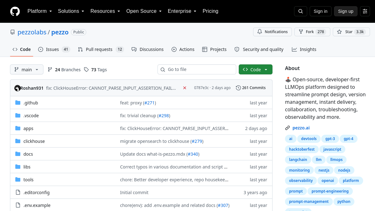Switch to the Issues tab
375x211 pixels.
point(54,49)
